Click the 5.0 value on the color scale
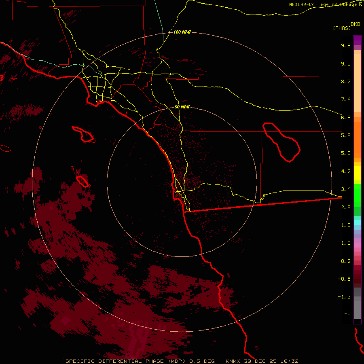 click(x=346, y=153)
